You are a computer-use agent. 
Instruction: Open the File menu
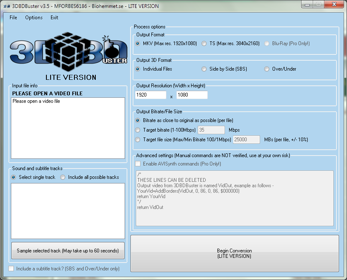click(x=13, y=18)
